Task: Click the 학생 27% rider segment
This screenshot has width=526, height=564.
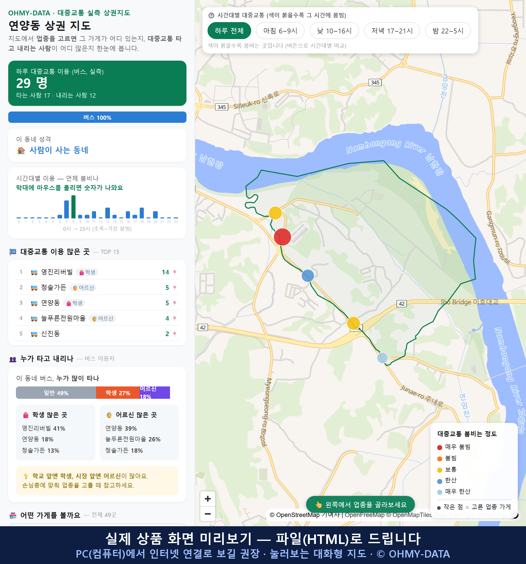Action: (x=118, y=393)
